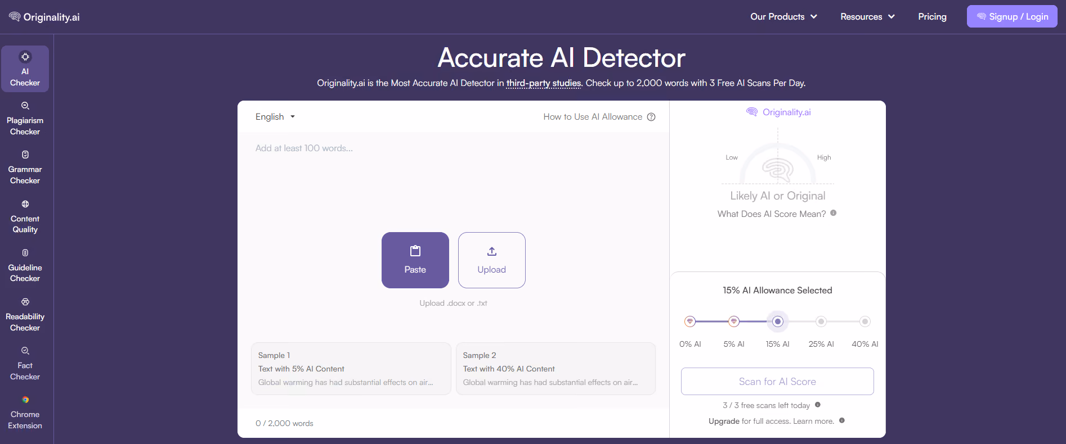Open the Grammar Checker sidebar icon
The image size is (1066, 444).
25,155
